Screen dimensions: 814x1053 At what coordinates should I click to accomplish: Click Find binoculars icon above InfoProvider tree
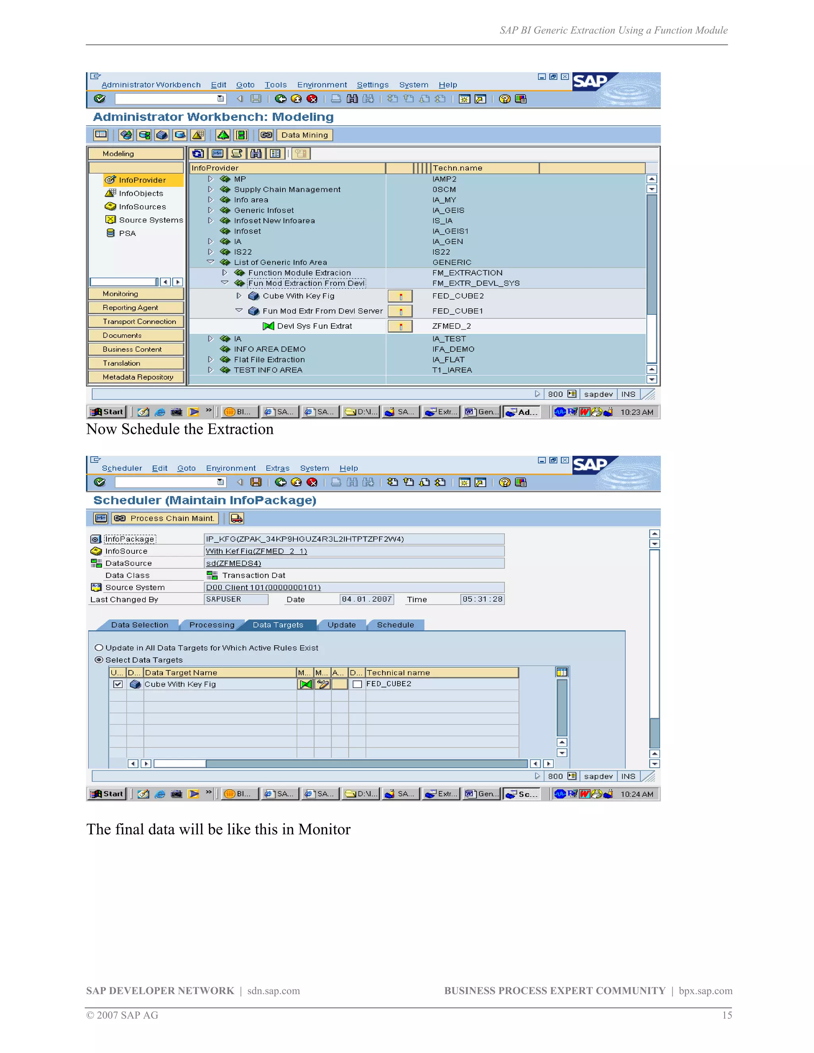pos(256,154)
